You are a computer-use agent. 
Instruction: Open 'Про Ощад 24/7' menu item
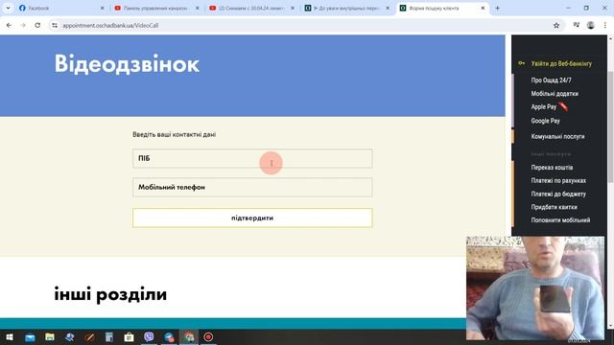coord(551,80)
